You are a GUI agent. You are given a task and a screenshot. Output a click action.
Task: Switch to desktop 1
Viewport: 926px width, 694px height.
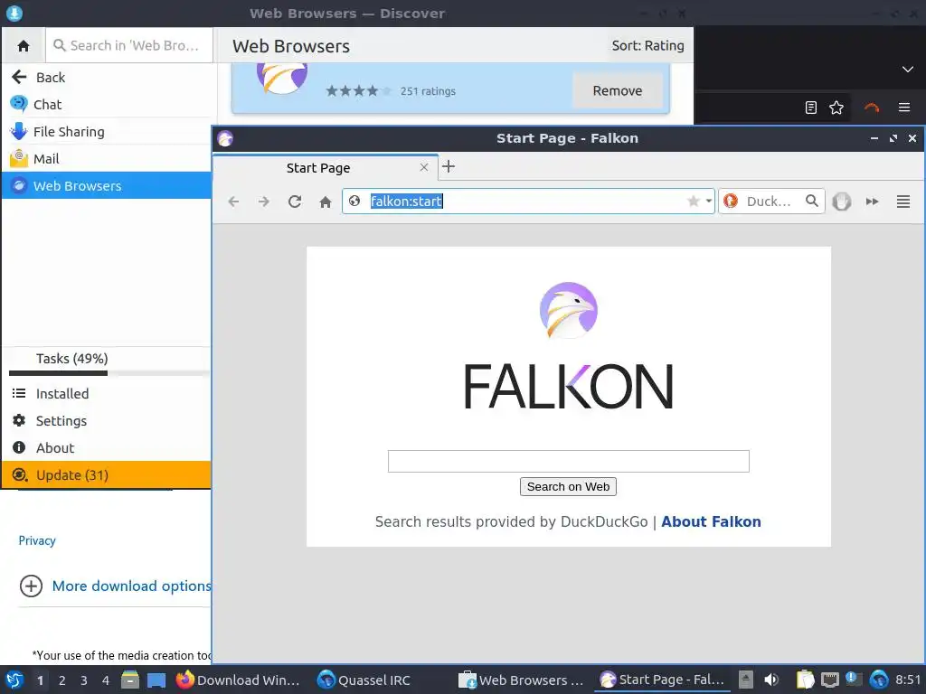(x=40, y=680)
